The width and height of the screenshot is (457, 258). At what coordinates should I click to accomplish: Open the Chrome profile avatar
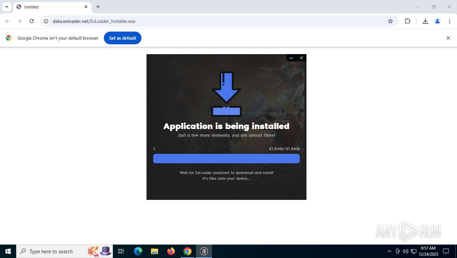(x=438, y=21)
